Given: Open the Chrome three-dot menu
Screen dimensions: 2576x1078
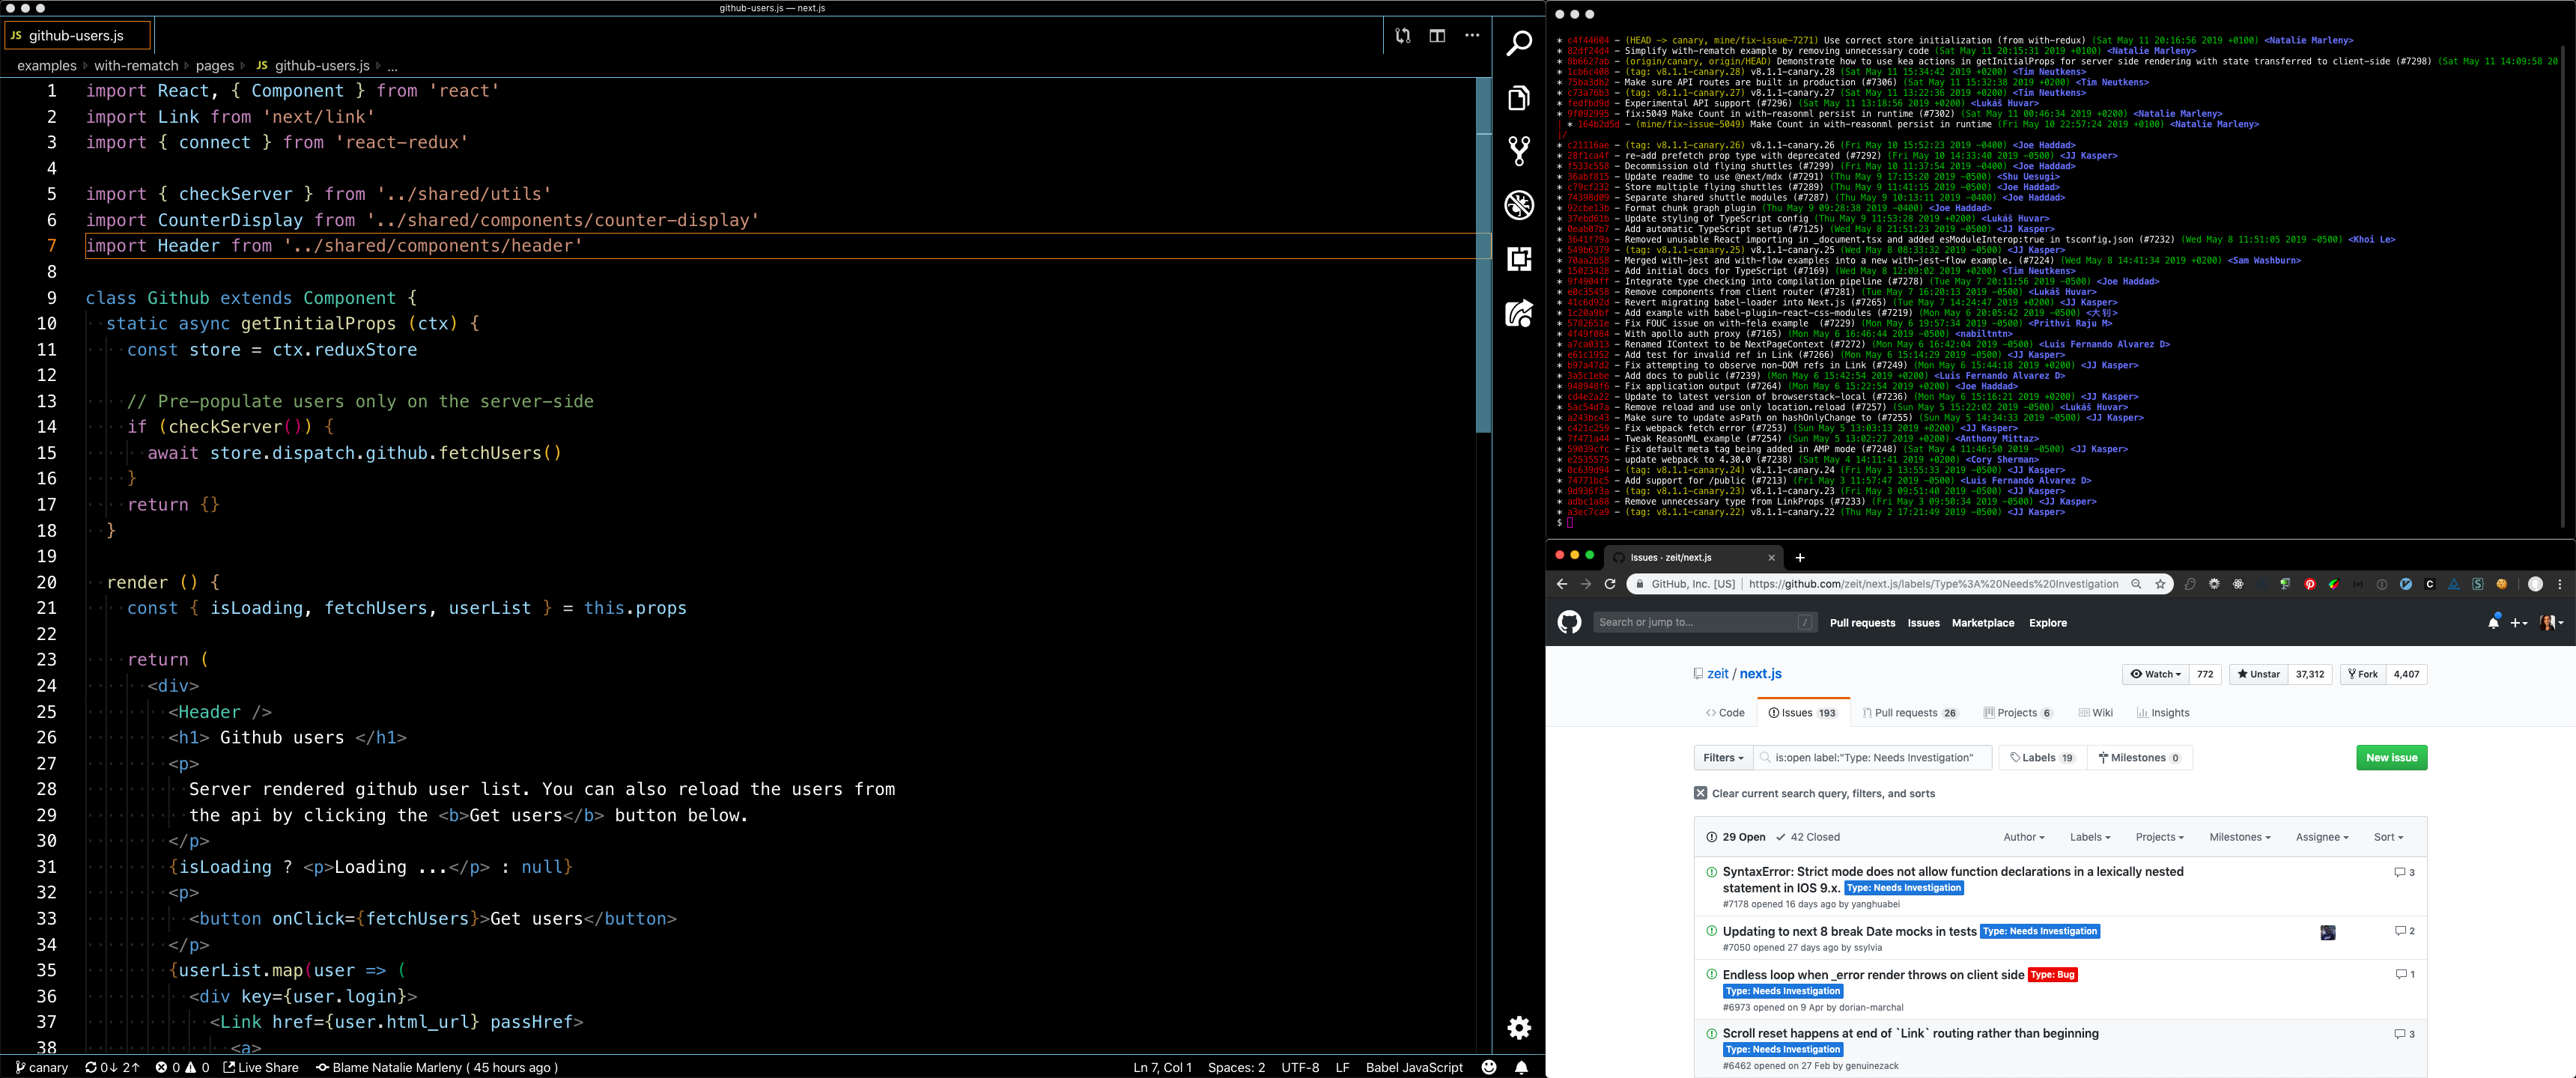Looking at the screenshot, I should [2560, 584].
